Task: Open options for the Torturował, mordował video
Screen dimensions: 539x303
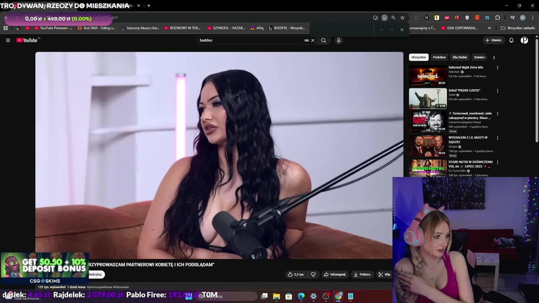Action: click(x=497, y=114)
